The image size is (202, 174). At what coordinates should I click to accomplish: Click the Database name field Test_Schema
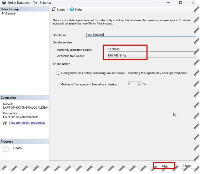pos(140,35)
